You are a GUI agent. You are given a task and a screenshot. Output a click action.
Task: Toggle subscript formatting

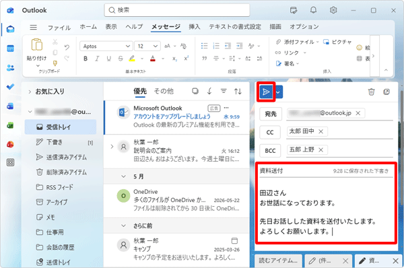(x=174, y=59)
